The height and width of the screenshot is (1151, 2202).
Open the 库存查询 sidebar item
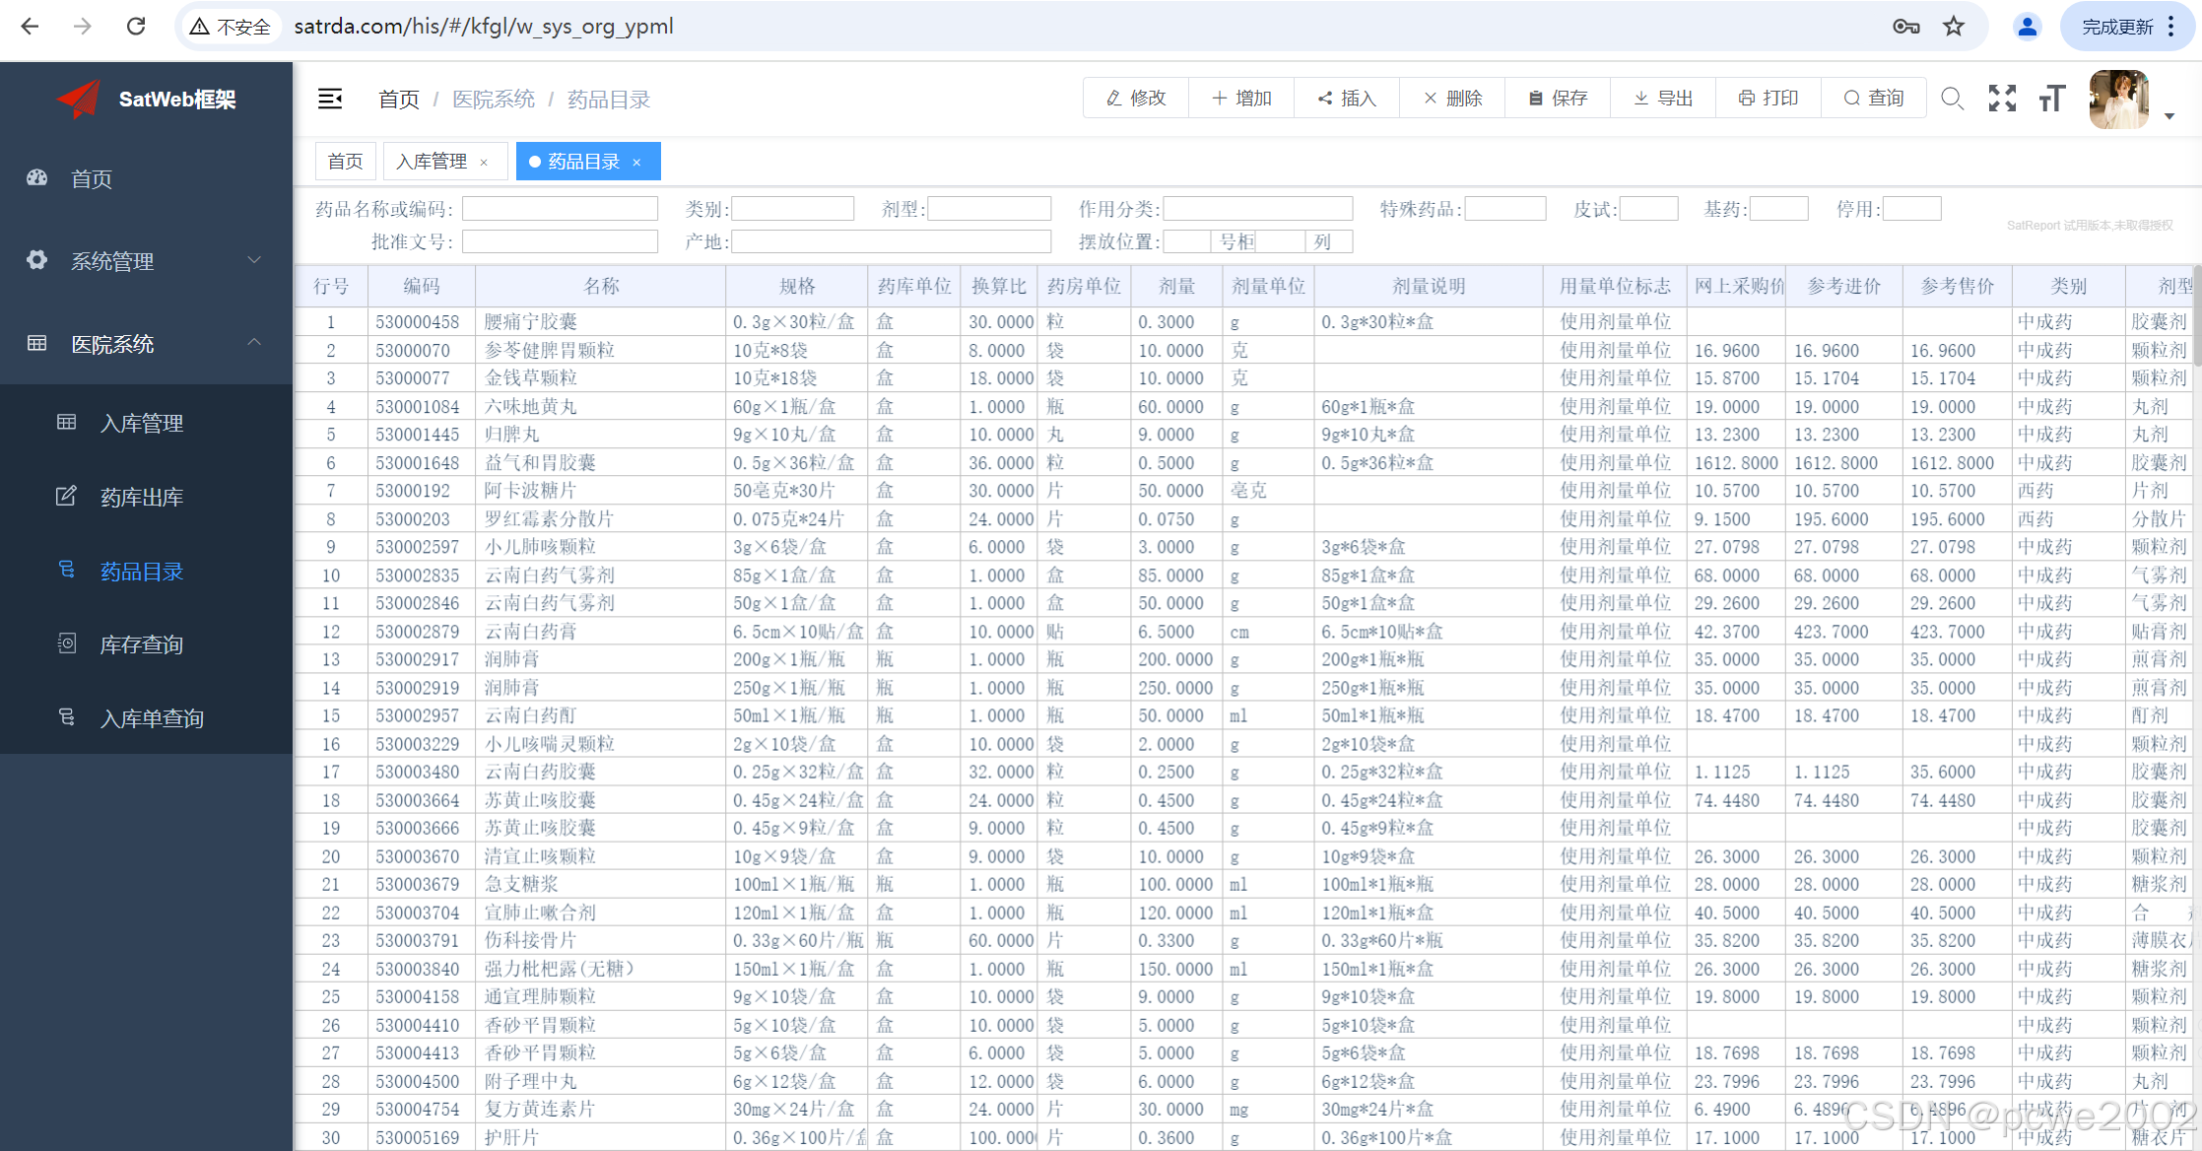(141, 644)
